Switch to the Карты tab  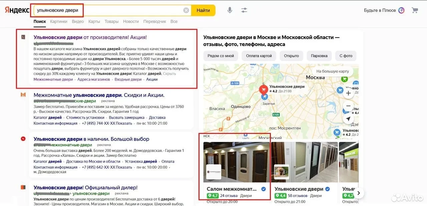(x=94, y=21)
